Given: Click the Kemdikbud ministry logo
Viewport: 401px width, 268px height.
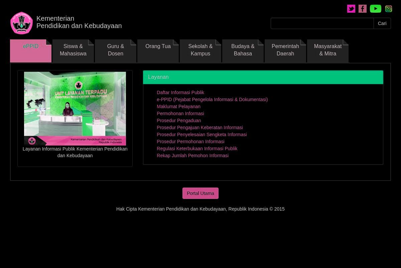Looking at the screenshot, I should [22, 23].
